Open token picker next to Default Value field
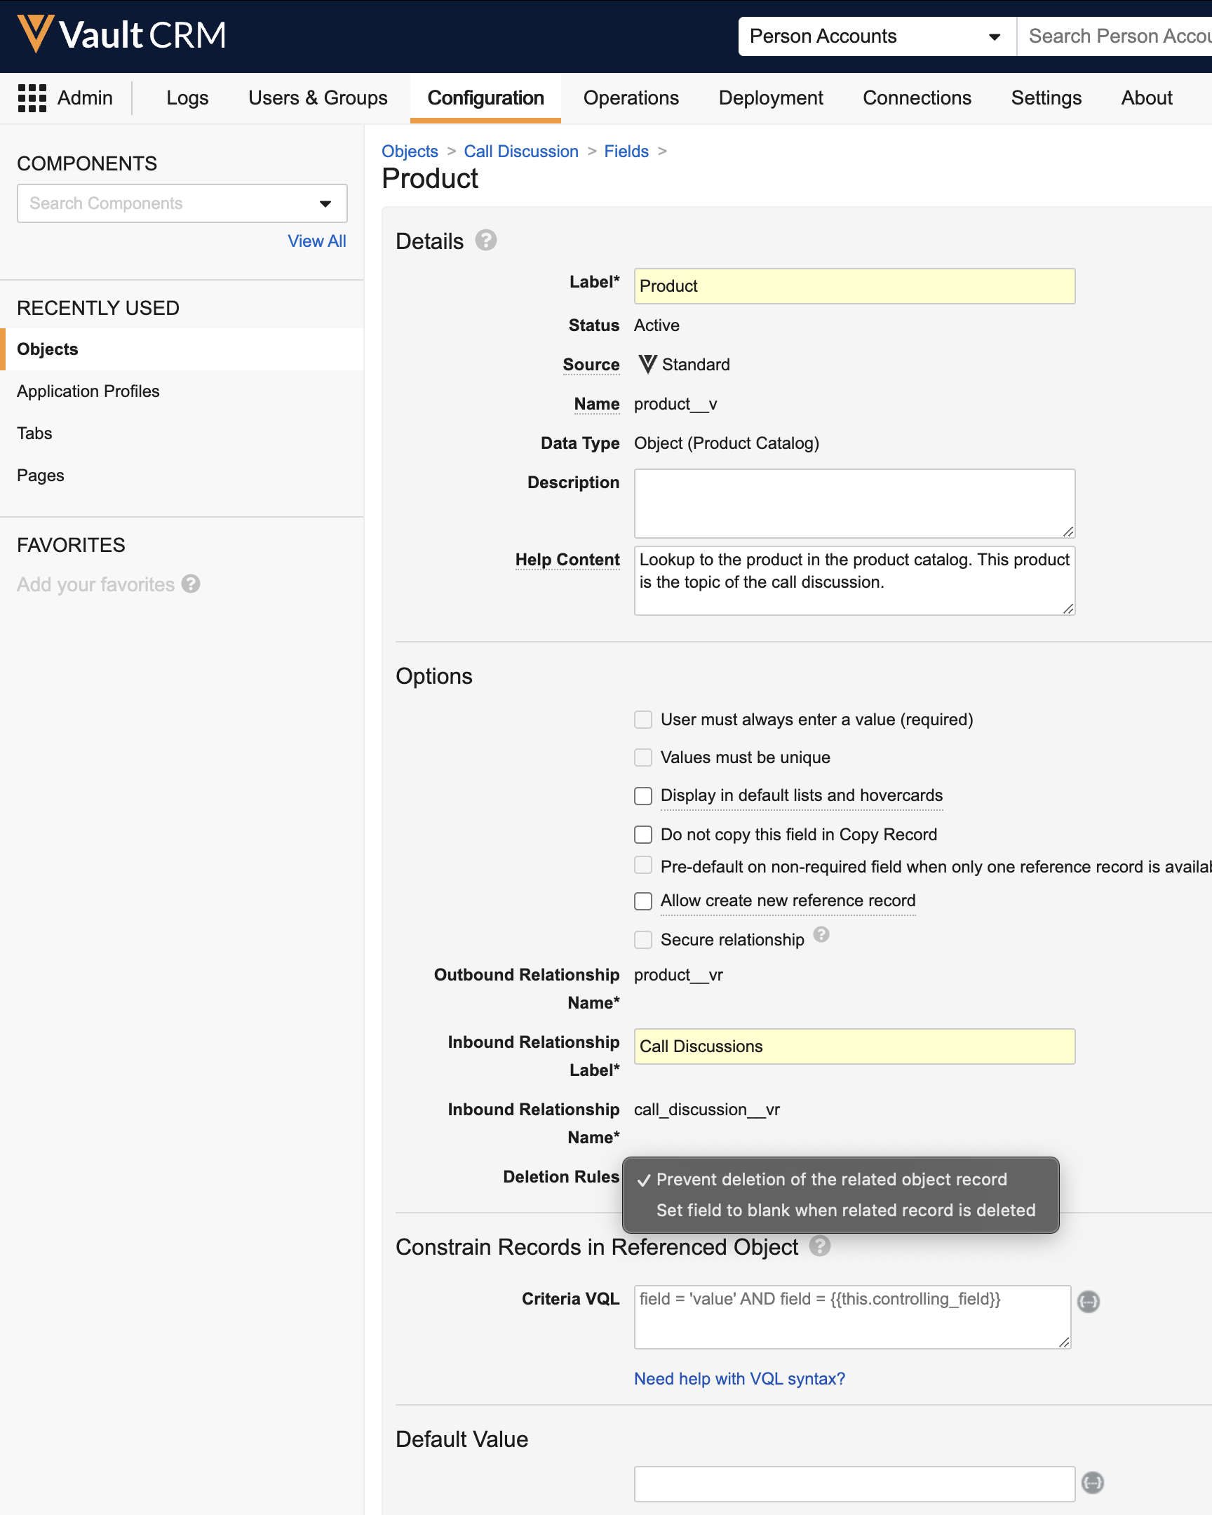The width and height of the screenshot is (1212, 1515). (1092, 1483)
